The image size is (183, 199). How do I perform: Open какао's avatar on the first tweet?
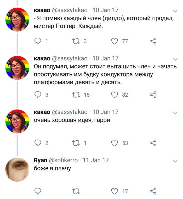point(18,19)
